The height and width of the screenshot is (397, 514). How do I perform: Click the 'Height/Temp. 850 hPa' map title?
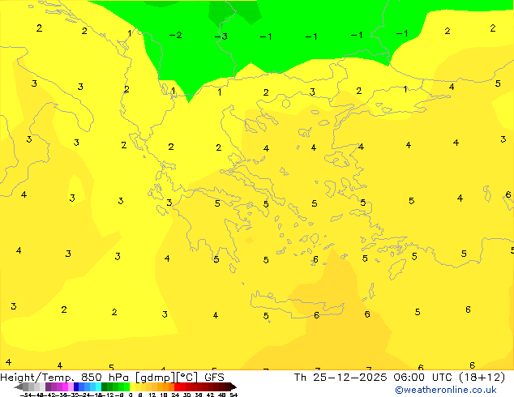[65, 378]
